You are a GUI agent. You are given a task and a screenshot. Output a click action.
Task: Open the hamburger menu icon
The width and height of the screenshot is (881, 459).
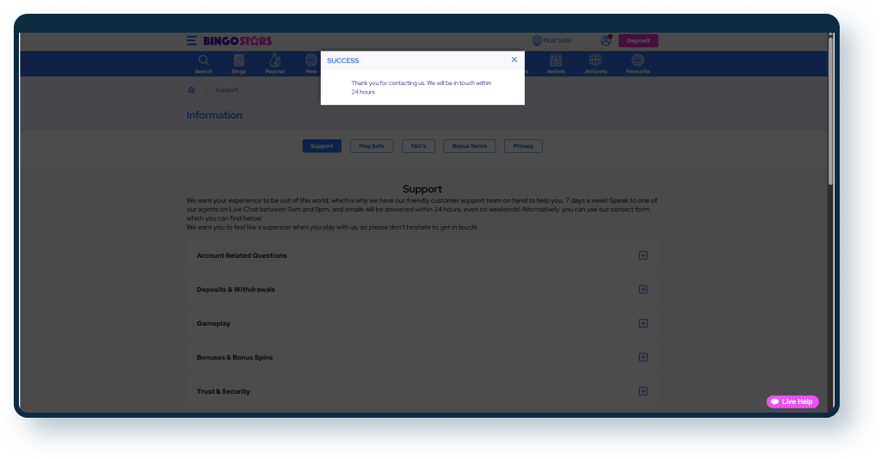click(192, 40)
